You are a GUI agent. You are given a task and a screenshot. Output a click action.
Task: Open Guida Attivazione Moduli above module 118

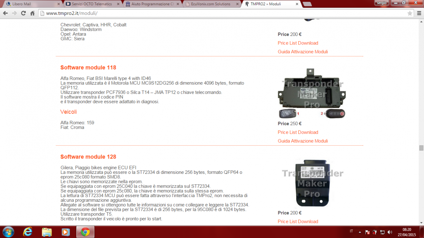tap(303, 52)
